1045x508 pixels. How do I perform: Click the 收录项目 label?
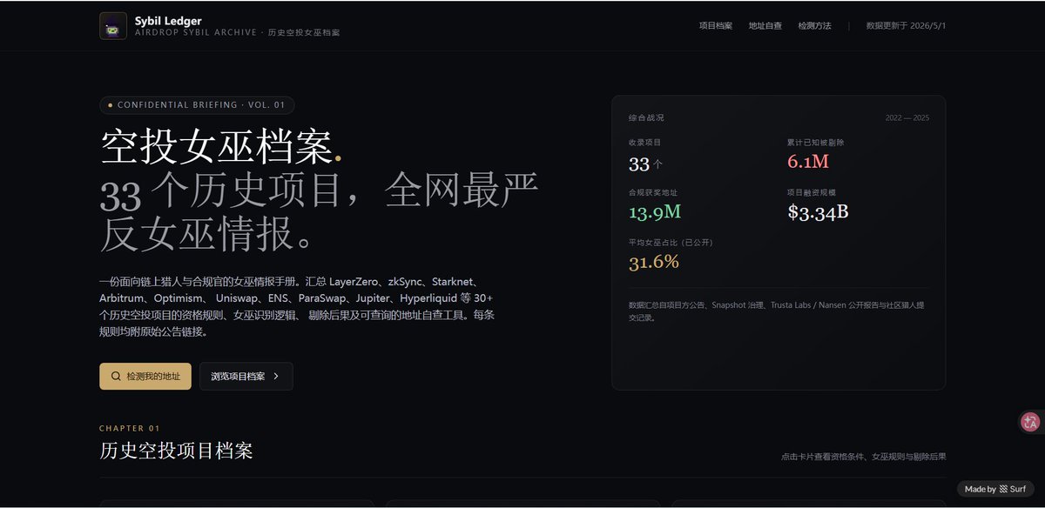(x=645, y=142)
